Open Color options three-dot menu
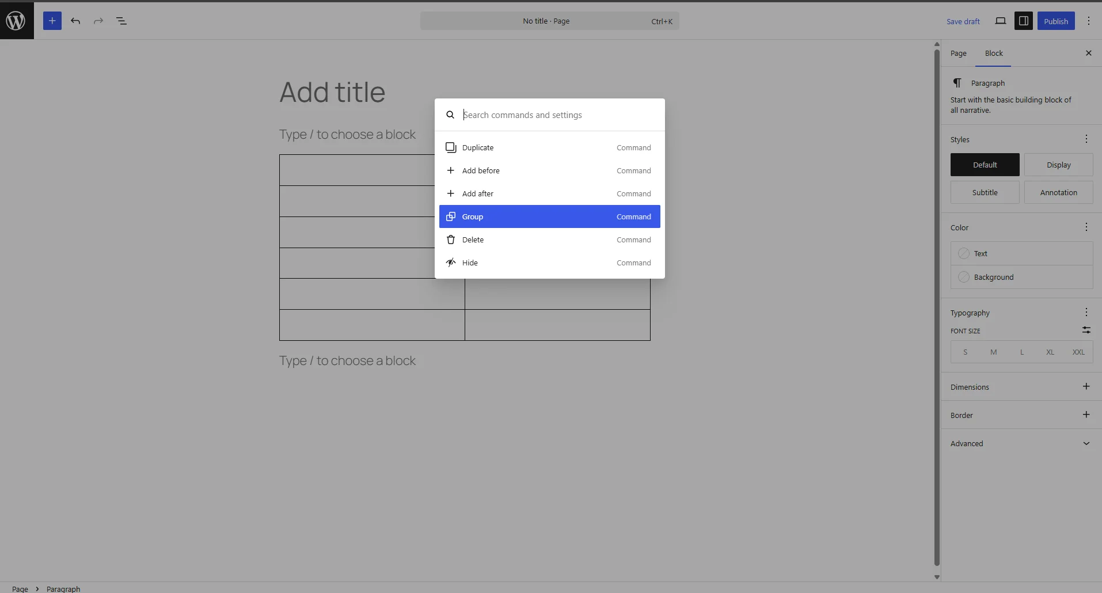This screenshot has width=1102, height=593. 1086,227
